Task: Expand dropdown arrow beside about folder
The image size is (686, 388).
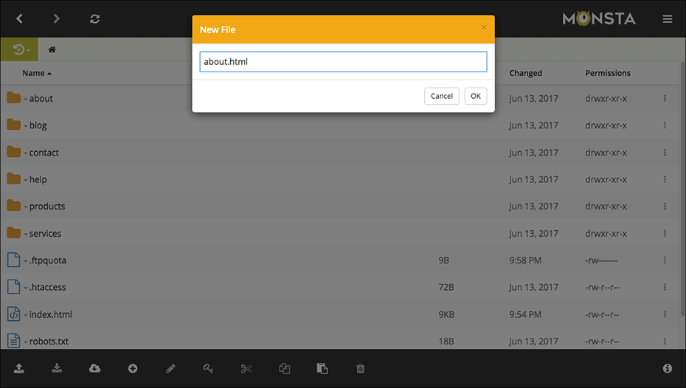Action: 25,100
